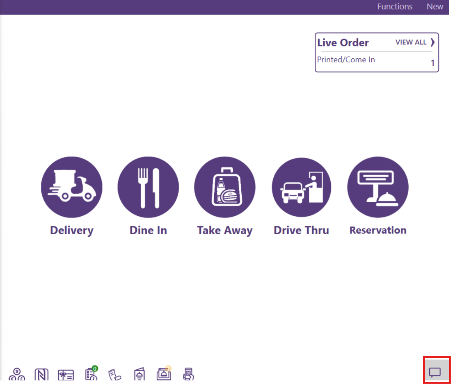Open the checklist icon with green badge
The height and width of the screenshot is (384, 451).
point(91,374)
